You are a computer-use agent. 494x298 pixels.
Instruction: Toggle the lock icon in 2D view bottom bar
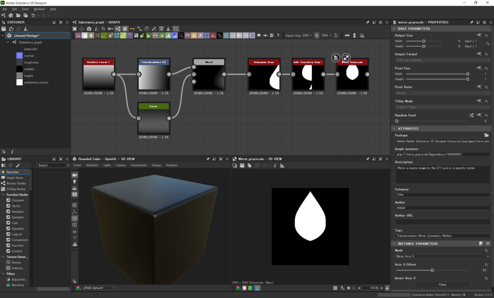[x=387, y=288]
